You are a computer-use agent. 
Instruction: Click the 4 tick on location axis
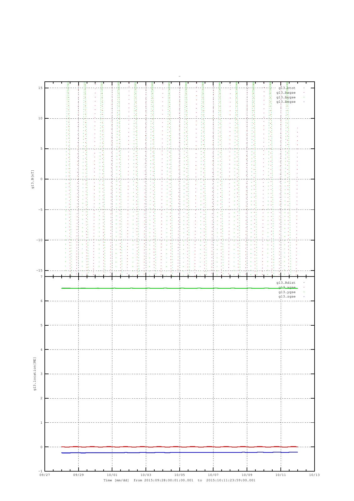pos(41,350)
